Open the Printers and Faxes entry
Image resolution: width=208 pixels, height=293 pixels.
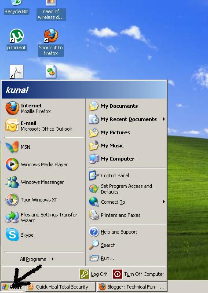[127, 215]
